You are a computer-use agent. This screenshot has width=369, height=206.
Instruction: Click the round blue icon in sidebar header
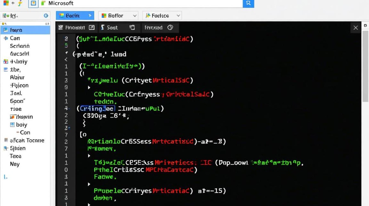pyautogui.click(x=46, y=16)
